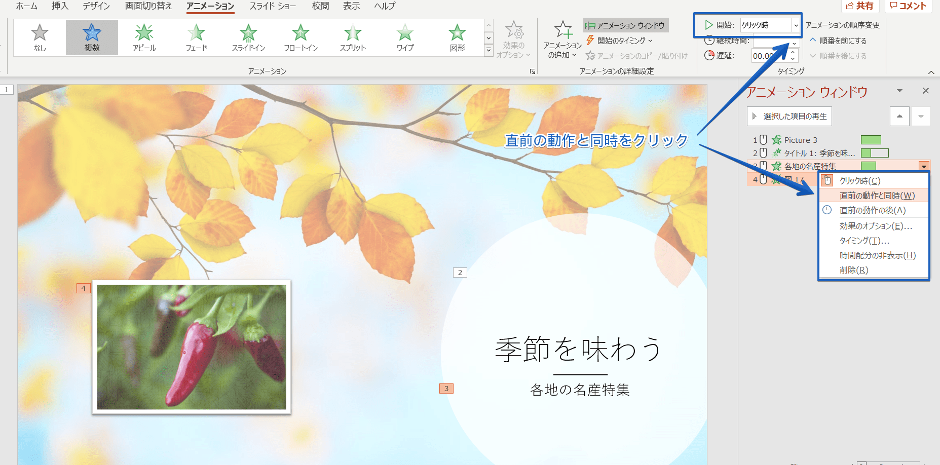Close the アニメーション ウィンドウ pane
The height and width of the screenshot is (465, 940).
(x=926, y=91)
